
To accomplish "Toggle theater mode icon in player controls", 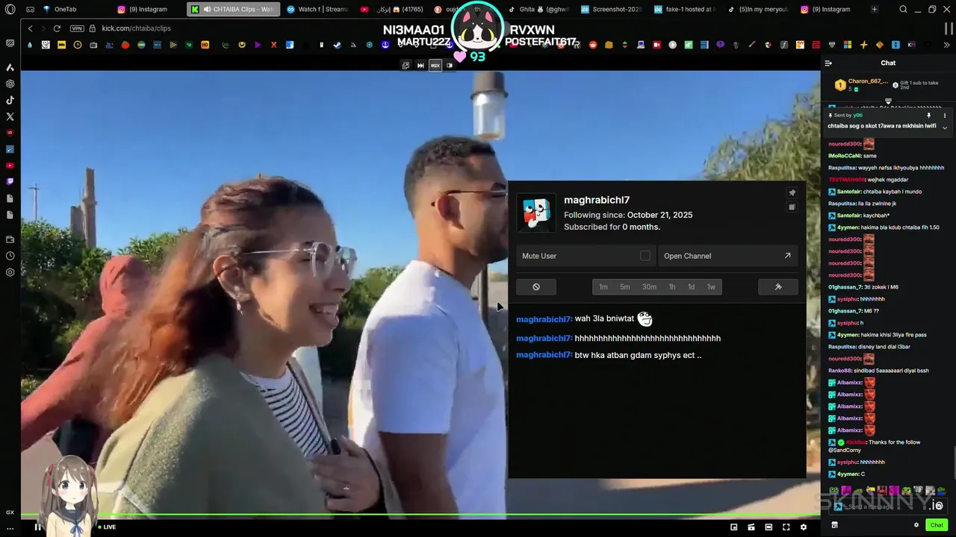I will click(x=769, y=527).
